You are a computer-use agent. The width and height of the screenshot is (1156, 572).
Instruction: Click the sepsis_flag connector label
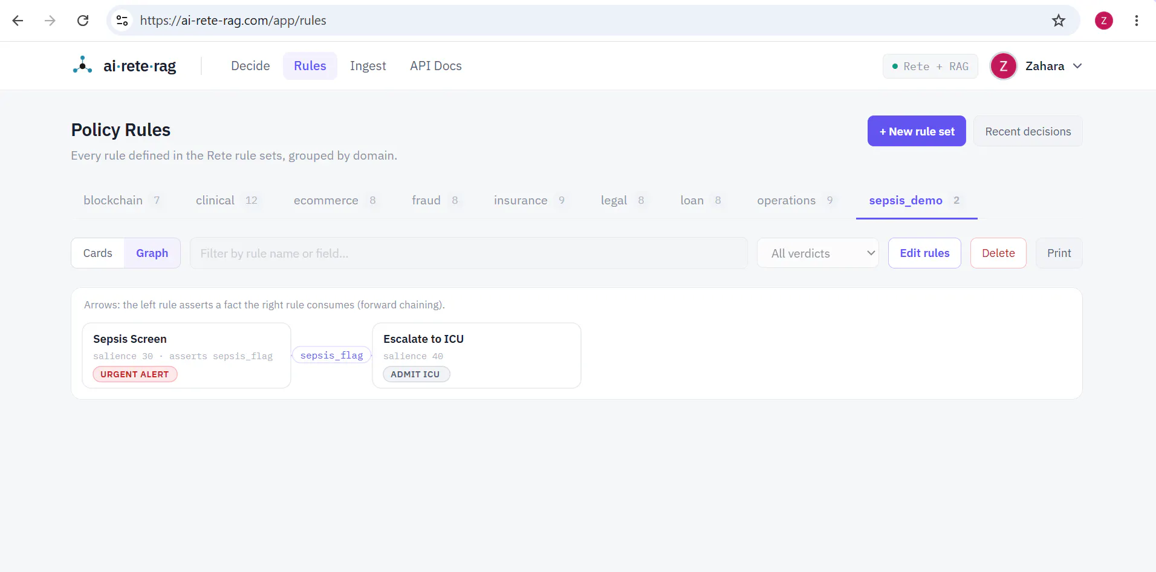(332, 356)
